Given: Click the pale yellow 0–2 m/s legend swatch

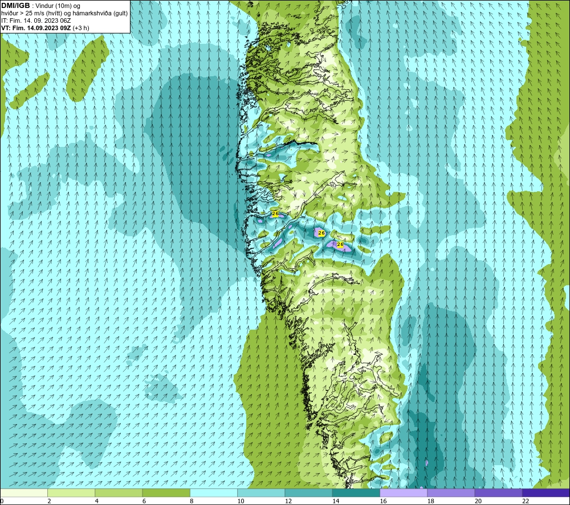Looking at the screenshot, I should 24,493.
